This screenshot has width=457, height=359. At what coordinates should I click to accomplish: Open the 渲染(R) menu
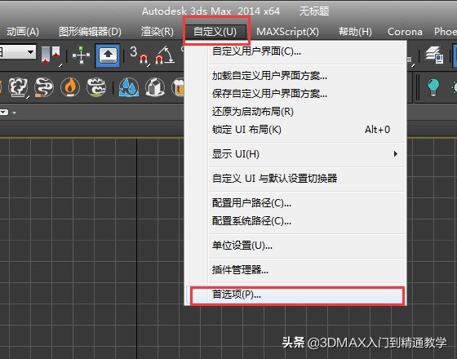tap(157, 32)
